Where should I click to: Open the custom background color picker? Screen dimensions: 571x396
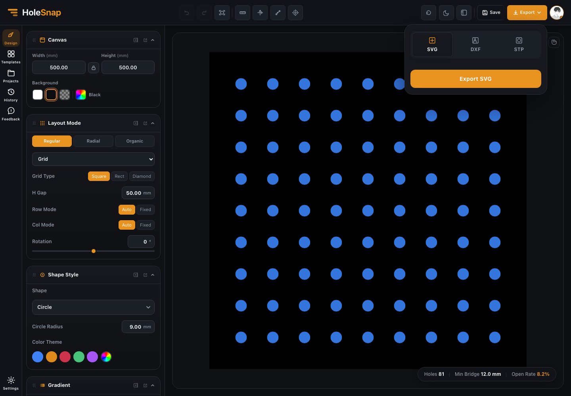(81, 95)
